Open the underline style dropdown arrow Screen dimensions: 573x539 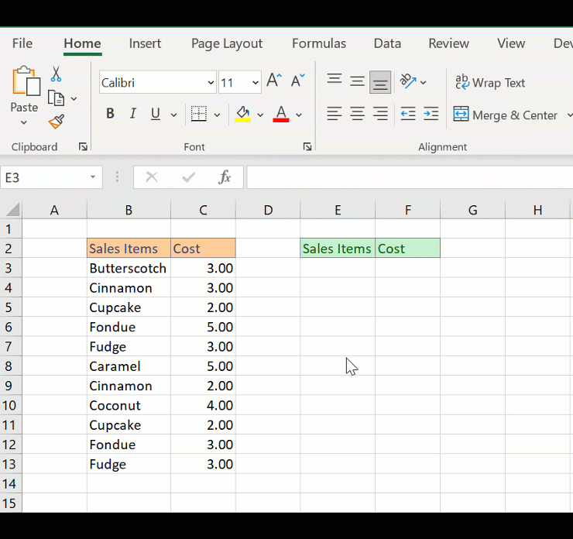click(174, 115)
